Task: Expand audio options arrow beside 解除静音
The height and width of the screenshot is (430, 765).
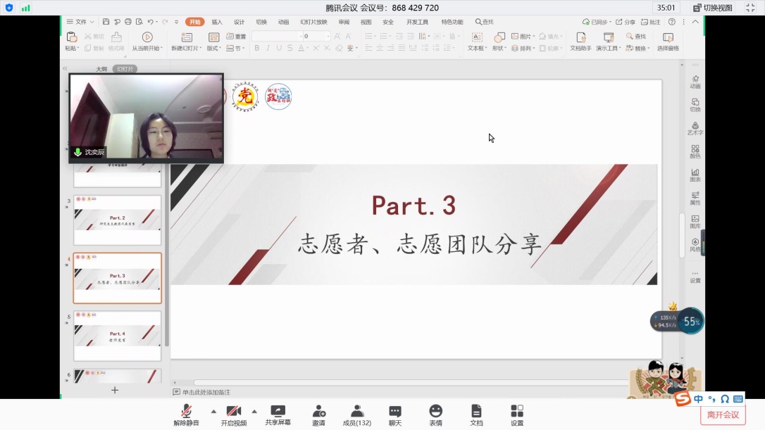Action: (x=213, y=411)
